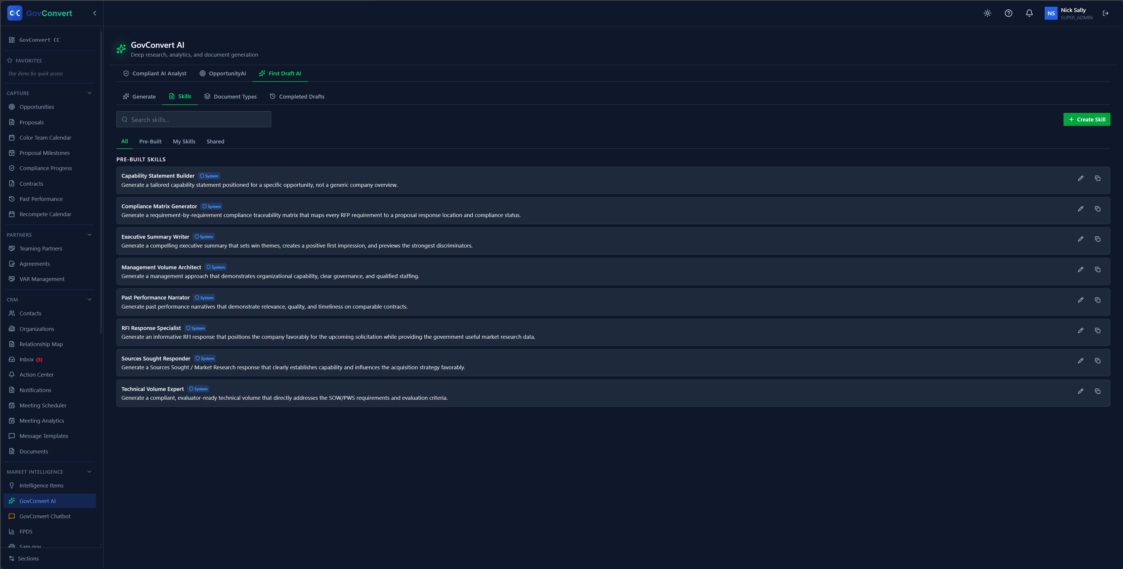Screen dimensions: 1123x569
Task: Open FPDS in the sidebar
Action: [50, 531]
